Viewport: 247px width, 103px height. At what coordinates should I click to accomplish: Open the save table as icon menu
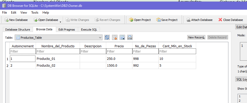(x=122, y=37)
